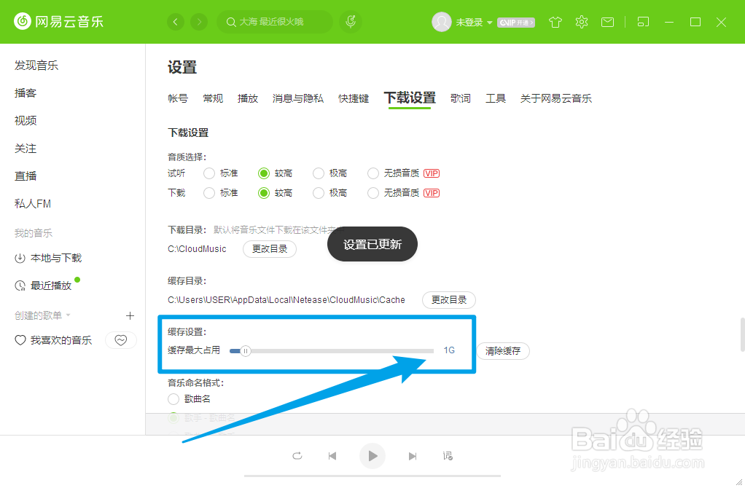
Task: Open 发现音乐 in sidebar
Action: [x=36, y=66]
